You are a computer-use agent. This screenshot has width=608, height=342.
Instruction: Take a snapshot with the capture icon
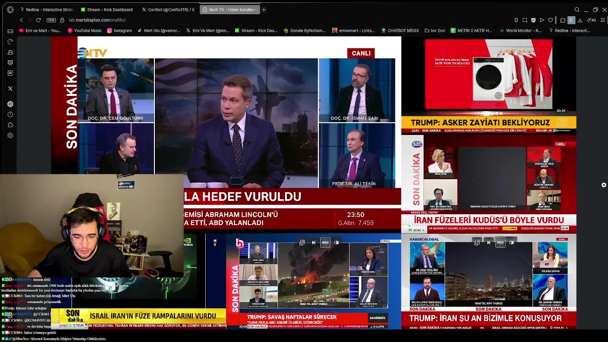[525, 20]
